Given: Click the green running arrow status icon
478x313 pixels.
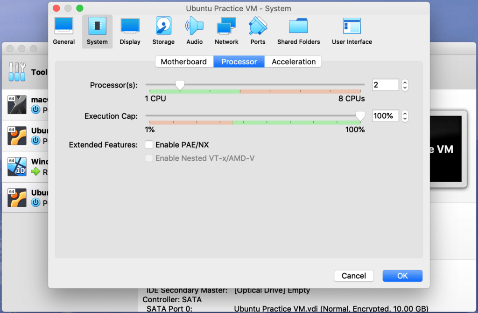Looking at the screenshot, I should coord(35,171).
